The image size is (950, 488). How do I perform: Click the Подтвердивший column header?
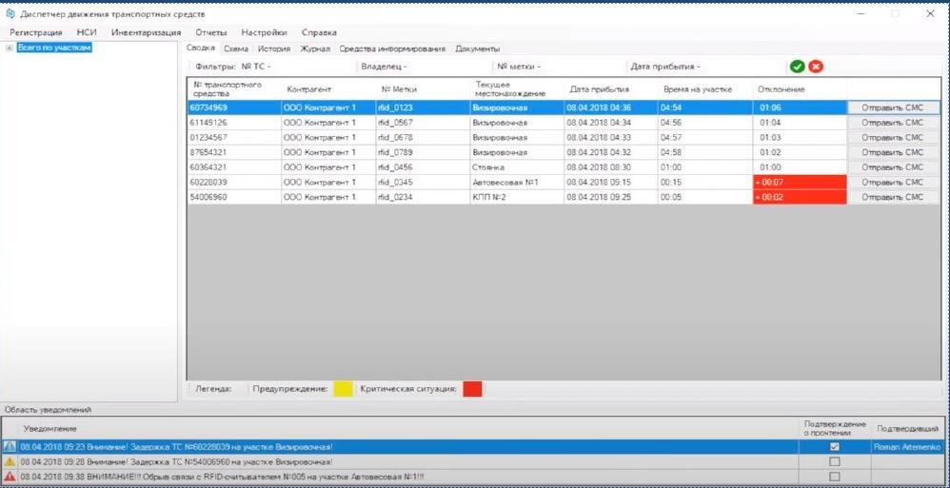907,429
